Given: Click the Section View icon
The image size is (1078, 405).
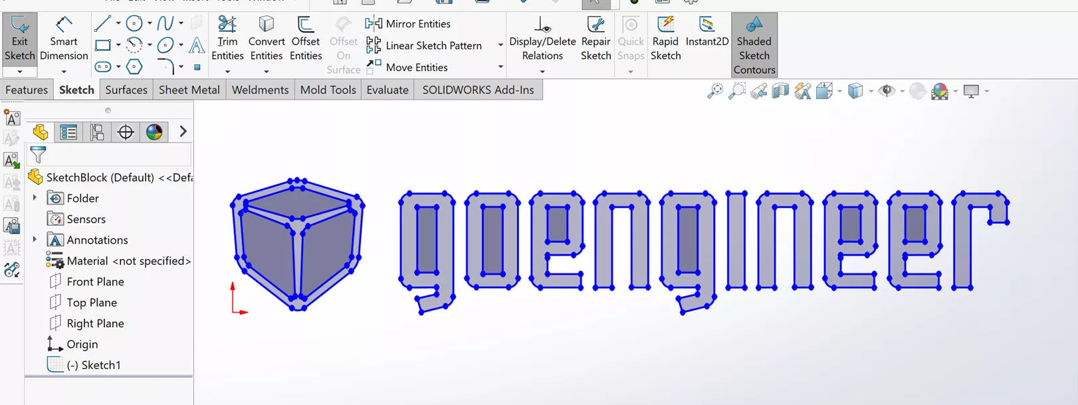Looking at the screenshot, I should (x=780, y=91).
